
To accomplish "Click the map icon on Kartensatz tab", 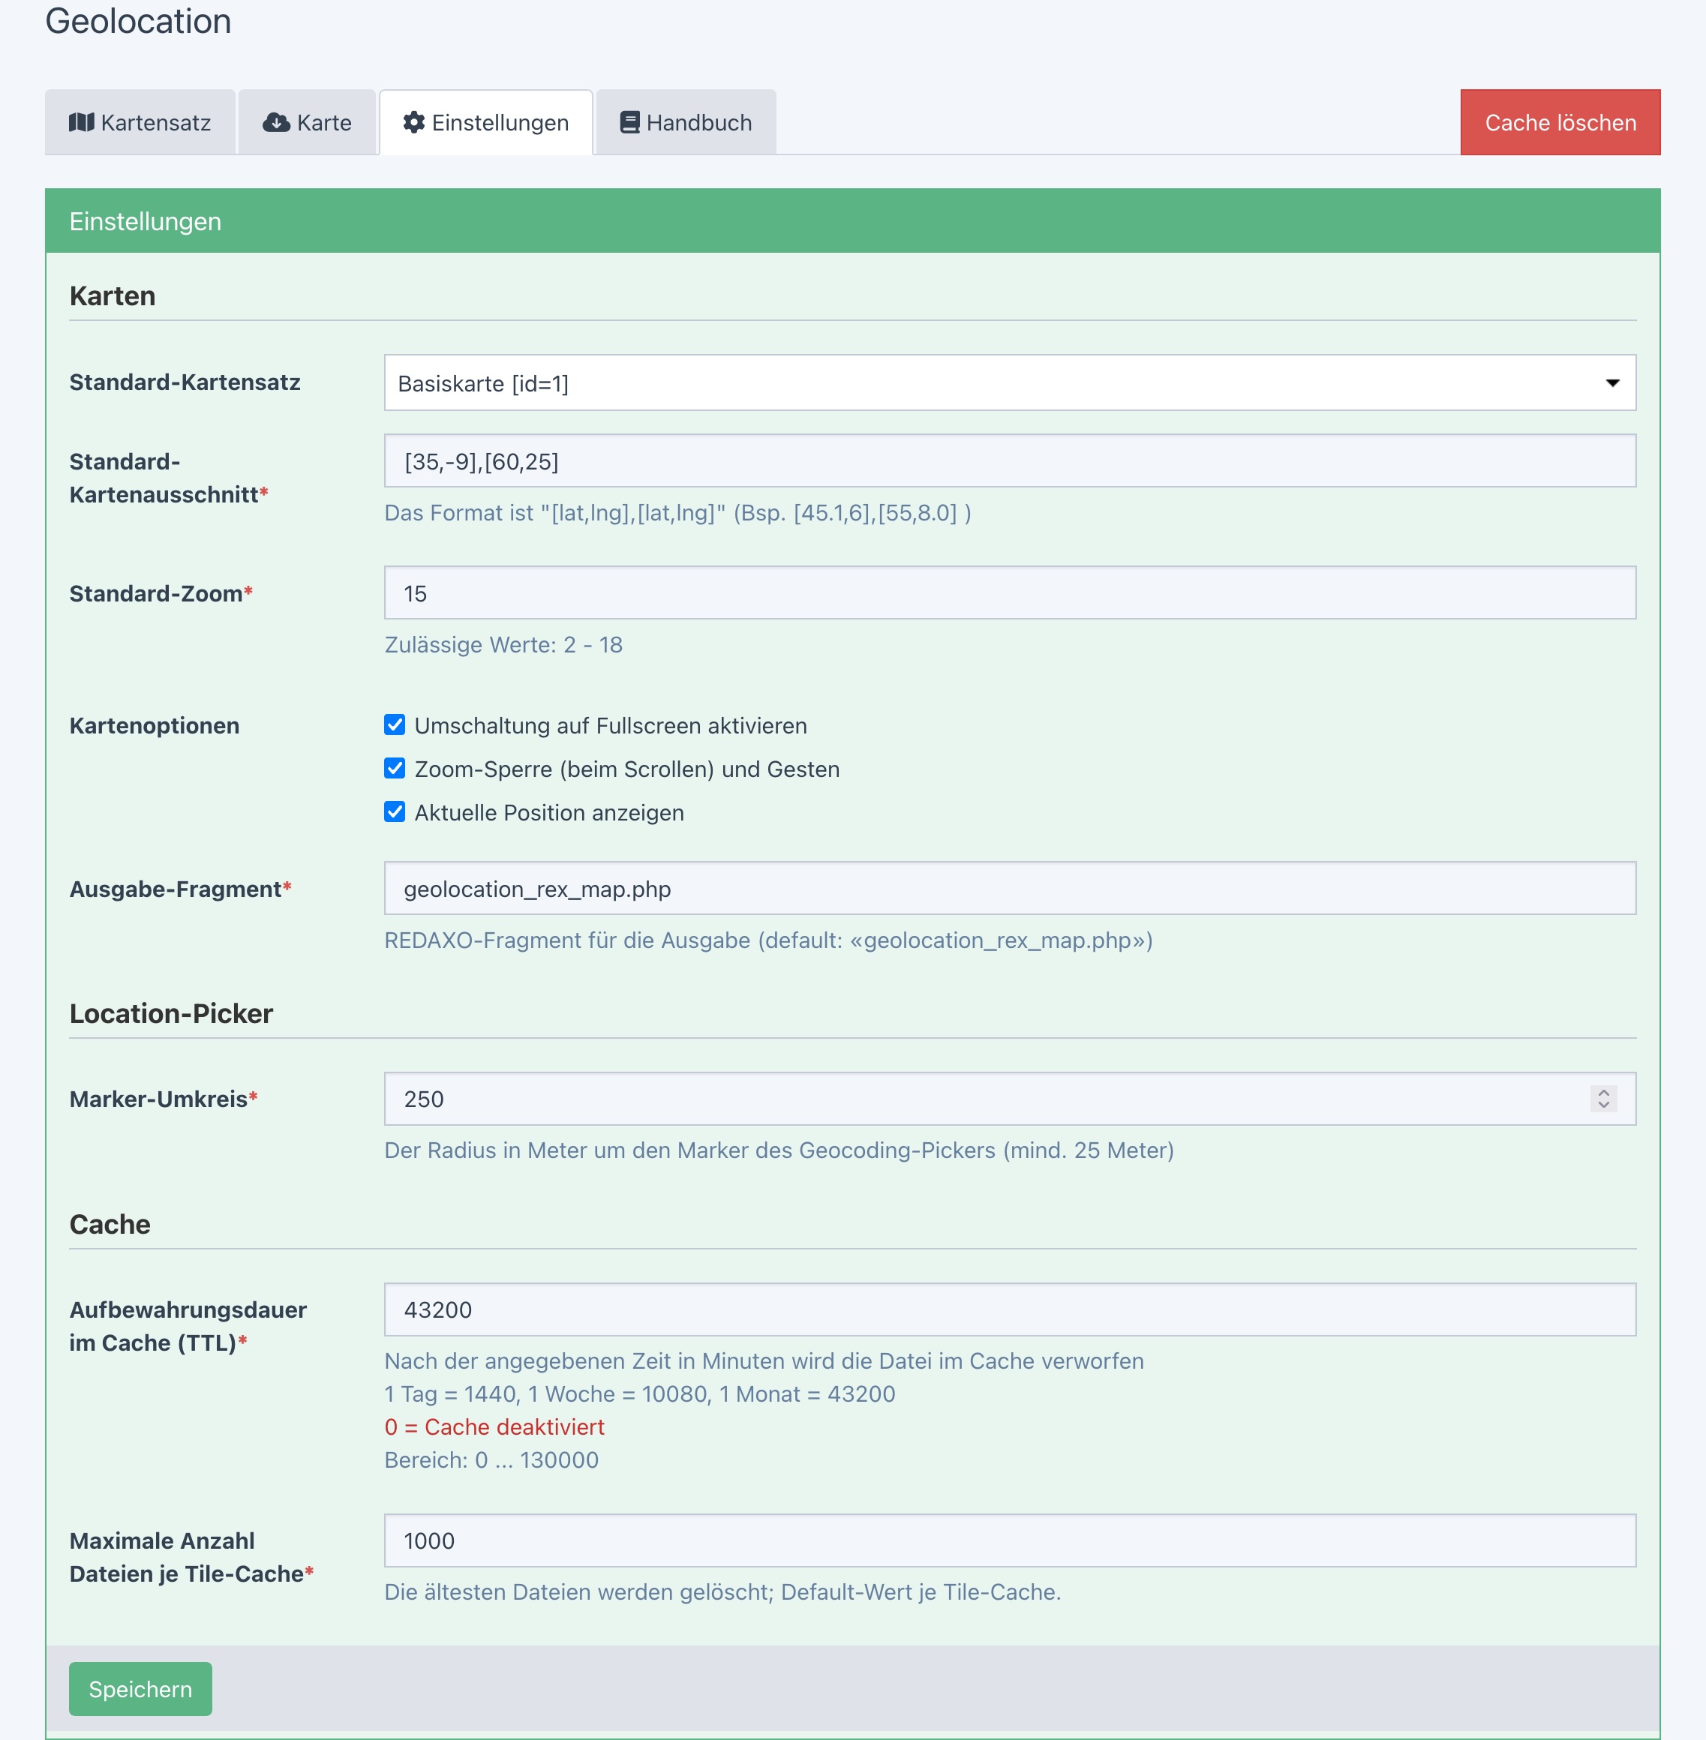I will pos(82,123).
